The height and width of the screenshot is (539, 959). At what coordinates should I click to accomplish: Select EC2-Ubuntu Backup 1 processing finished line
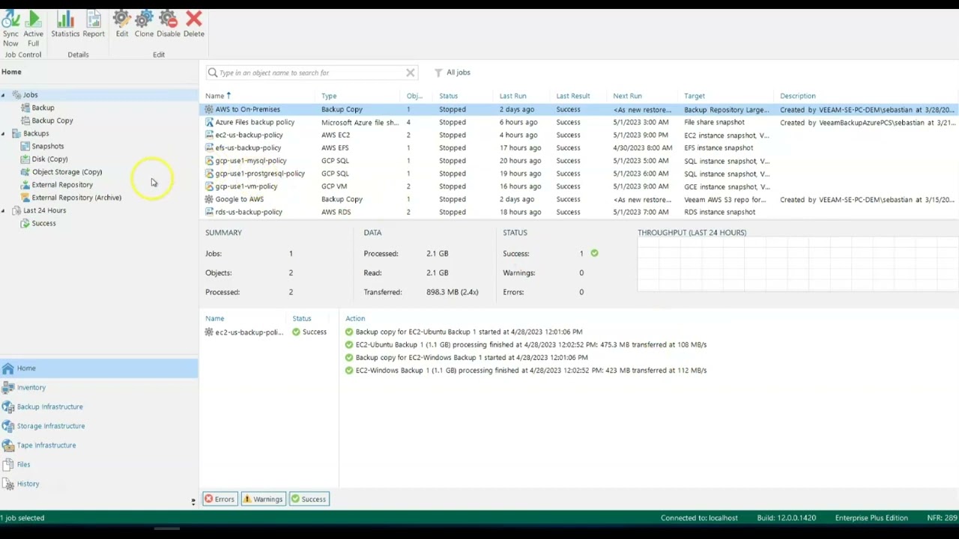click(x=526, y=345)
